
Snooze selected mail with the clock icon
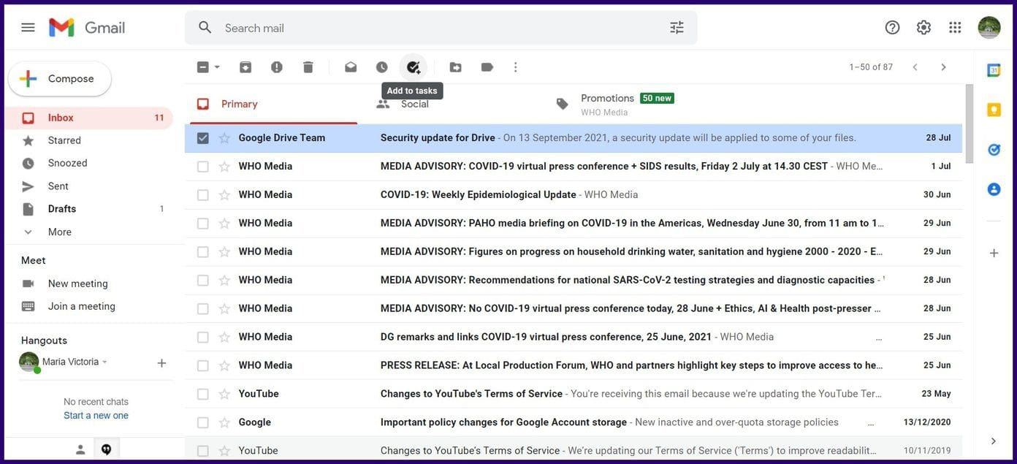(382, 67)
